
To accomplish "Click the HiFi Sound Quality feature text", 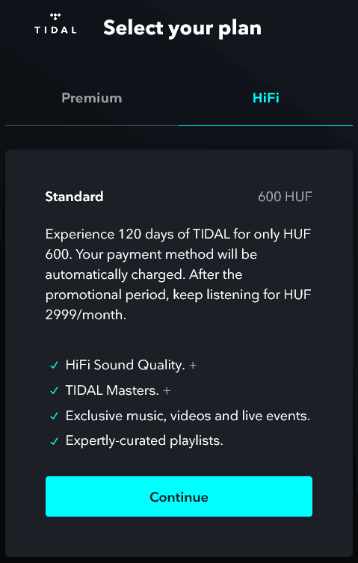I will tap(126, 366).
